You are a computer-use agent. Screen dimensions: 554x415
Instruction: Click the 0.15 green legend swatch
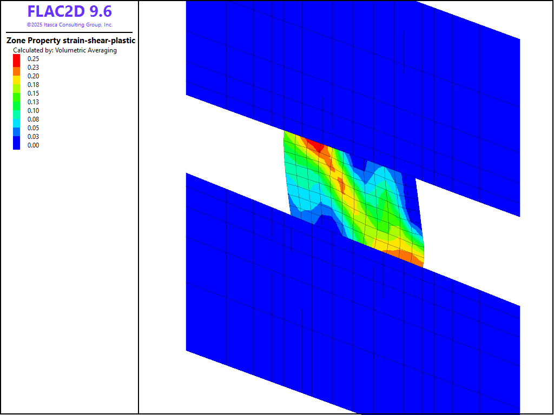point(16,93)
